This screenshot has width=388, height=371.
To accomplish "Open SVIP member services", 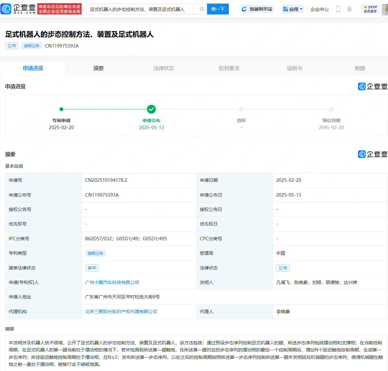I will click(x=370, y=9).
